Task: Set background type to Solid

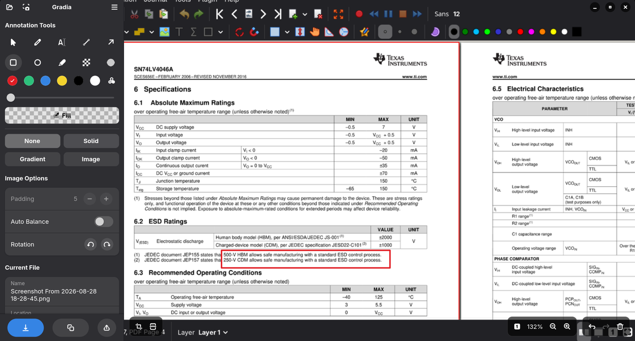Action: click(91, 141)
